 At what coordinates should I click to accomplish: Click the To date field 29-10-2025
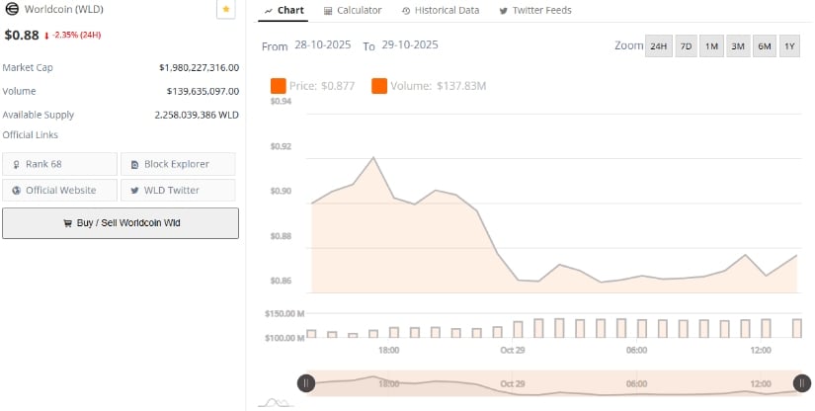tap(409, 46)
